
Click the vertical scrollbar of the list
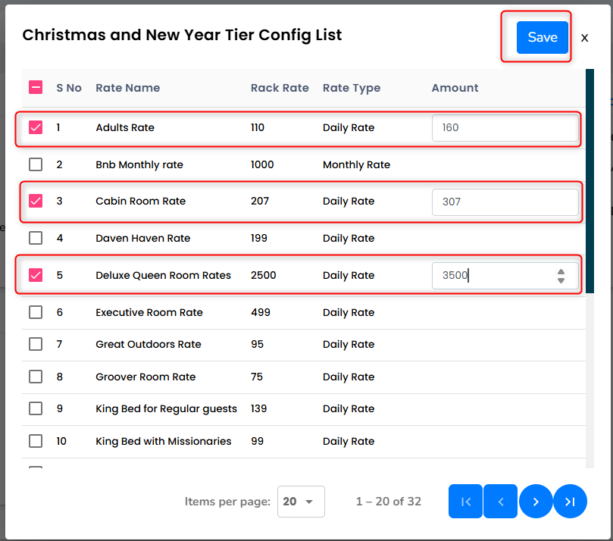[590, 182]
